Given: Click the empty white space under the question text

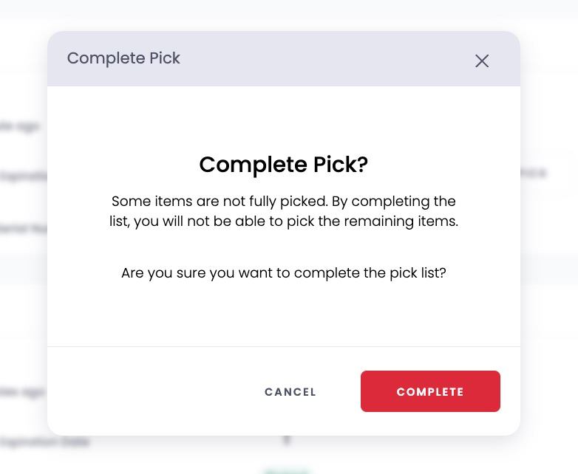Looking at the screenshot, I should coord(284,313).
